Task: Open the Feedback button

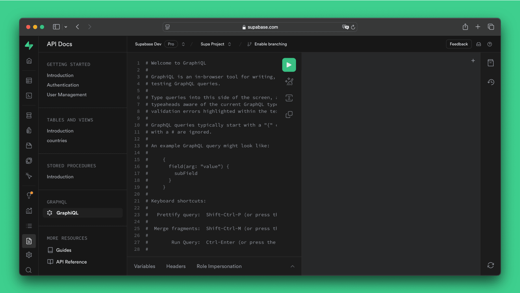Action: 459,44
